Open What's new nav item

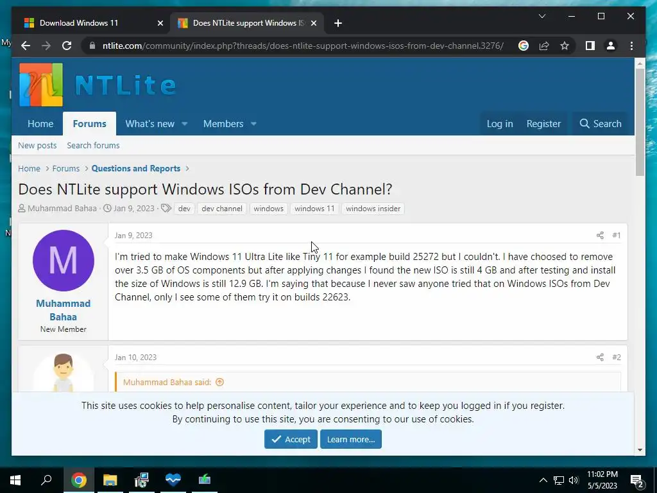point(149,124)
